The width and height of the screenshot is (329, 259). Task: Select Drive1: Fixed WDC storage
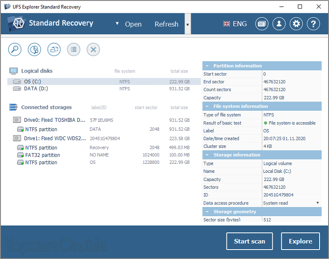pos(104,139)
